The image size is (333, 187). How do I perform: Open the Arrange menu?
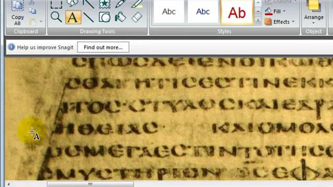[x=314, y=12]
